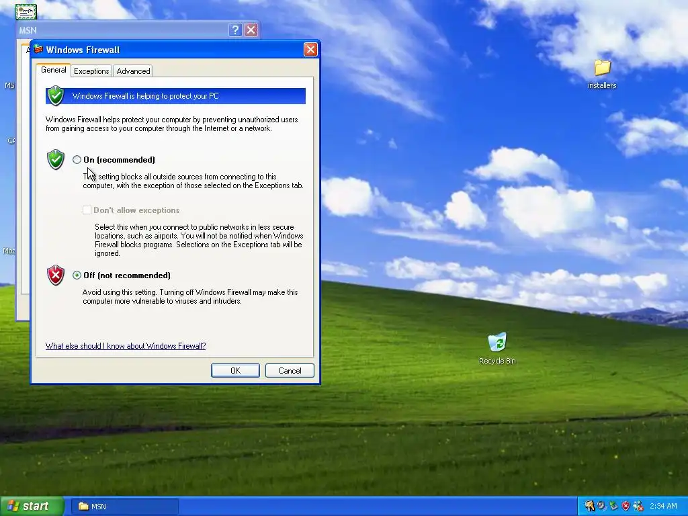
Task: Activate MSN taskbar button
Action: (x=125, y=507)
